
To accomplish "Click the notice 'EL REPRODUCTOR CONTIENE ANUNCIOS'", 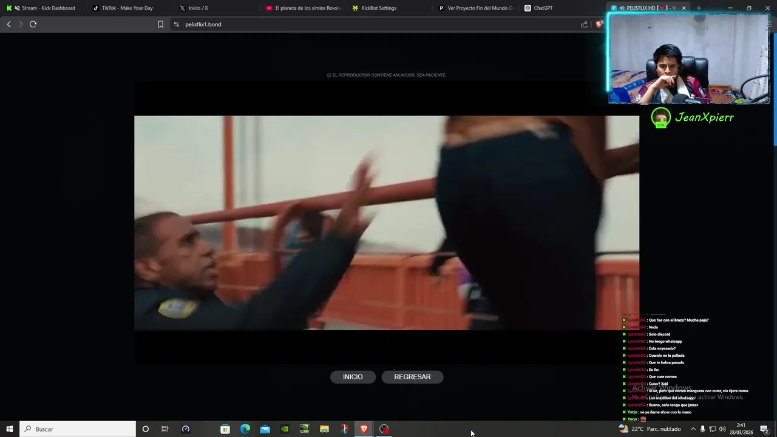I will click(387, 75).
